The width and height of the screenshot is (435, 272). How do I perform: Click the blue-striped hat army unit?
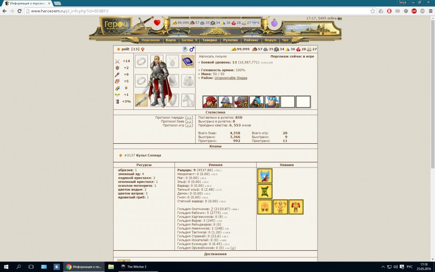(x=272, y=102)
